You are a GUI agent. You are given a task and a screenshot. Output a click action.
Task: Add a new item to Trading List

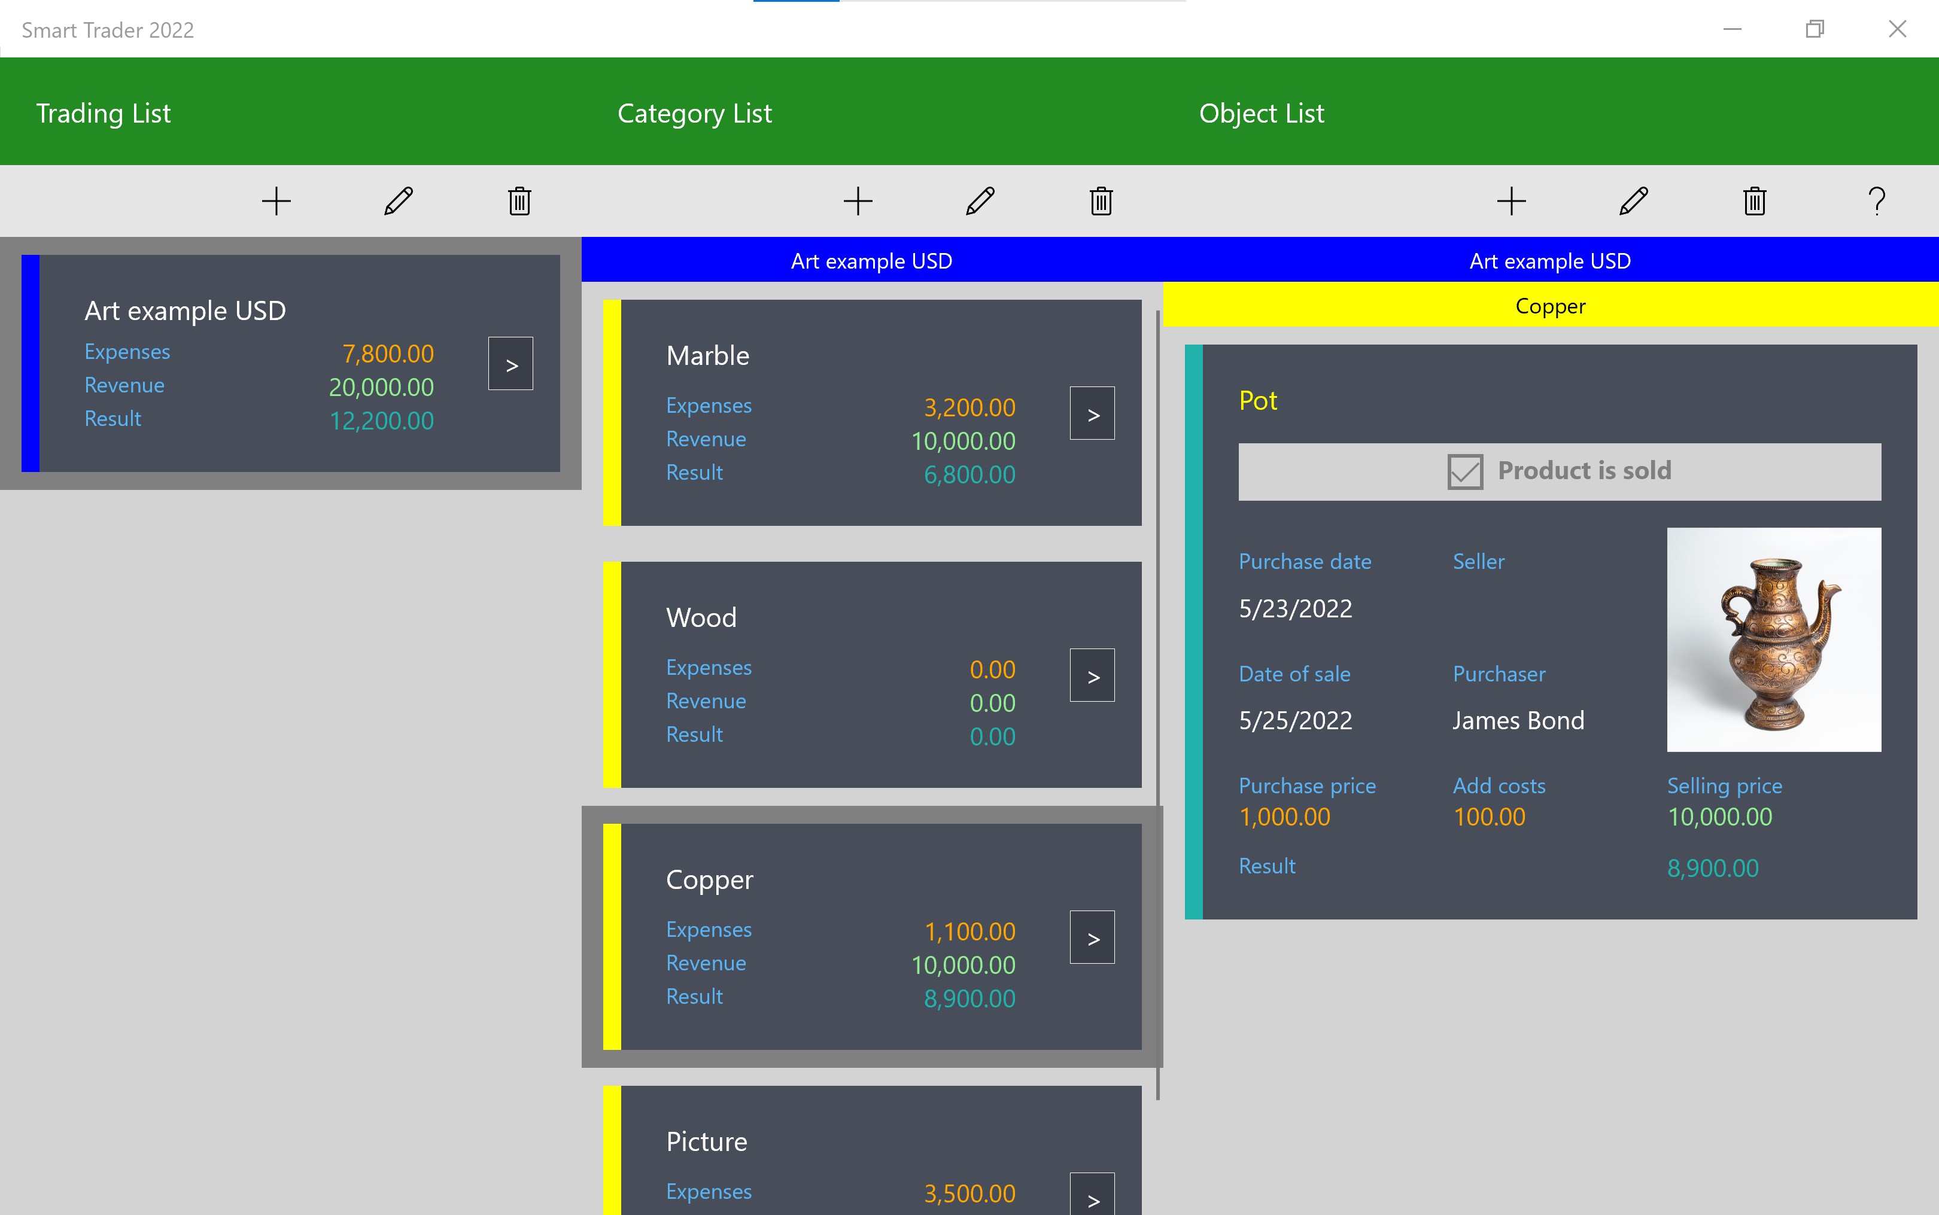[276, 201]
